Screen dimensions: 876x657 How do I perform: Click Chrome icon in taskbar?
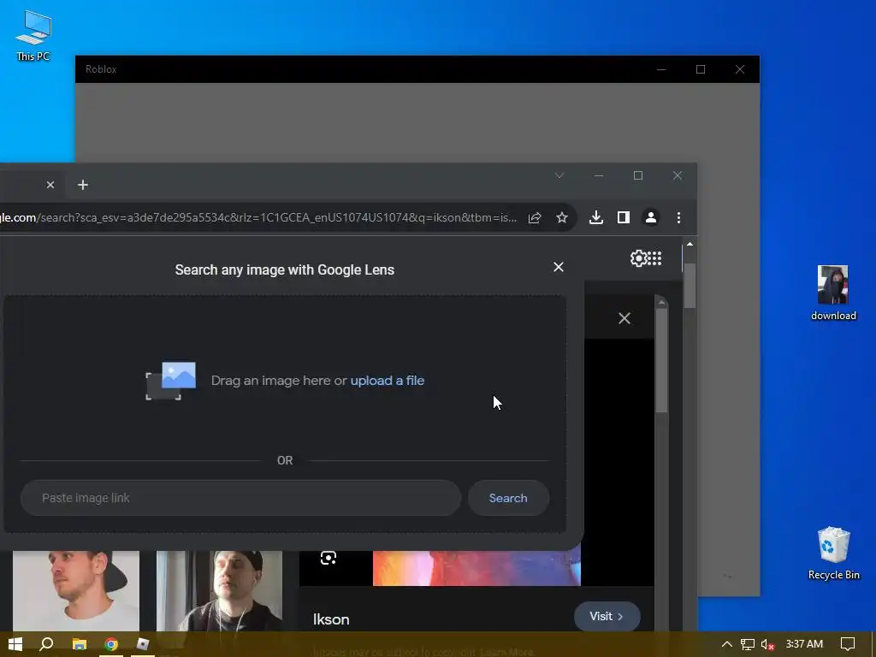(111, 644)
